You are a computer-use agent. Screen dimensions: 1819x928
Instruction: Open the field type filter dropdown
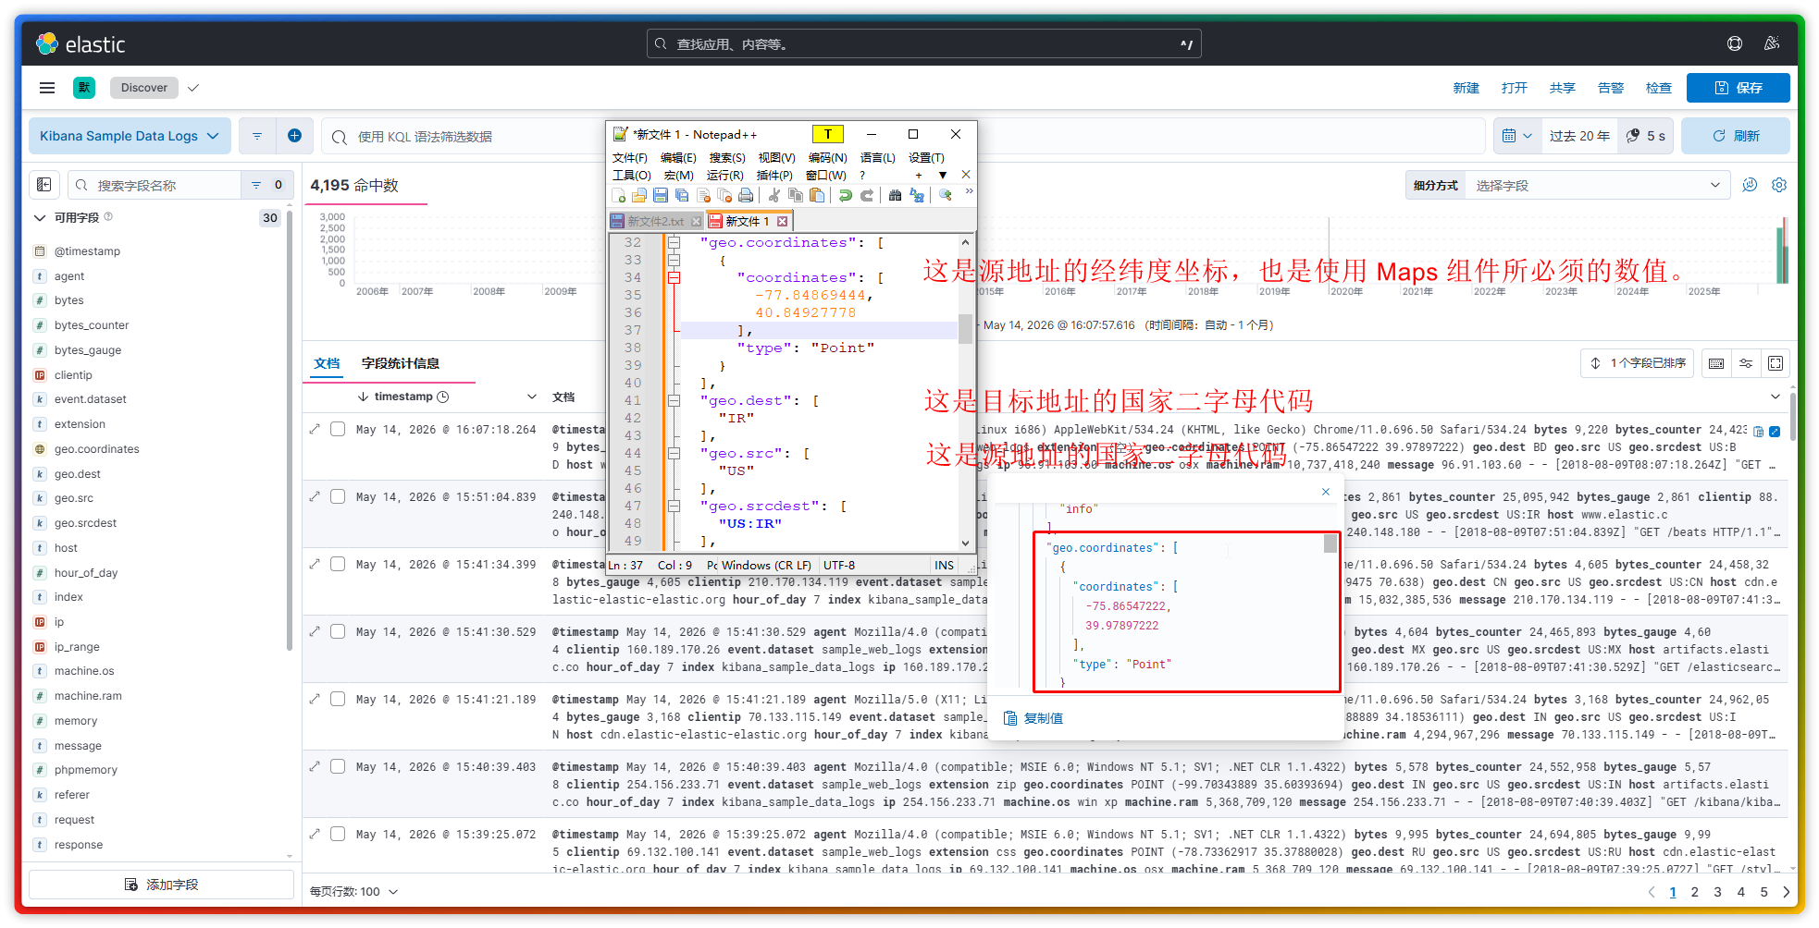266,185
